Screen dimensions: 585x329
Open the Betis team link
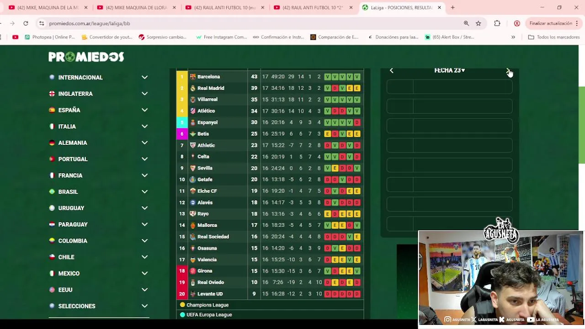tap(203, 134)
